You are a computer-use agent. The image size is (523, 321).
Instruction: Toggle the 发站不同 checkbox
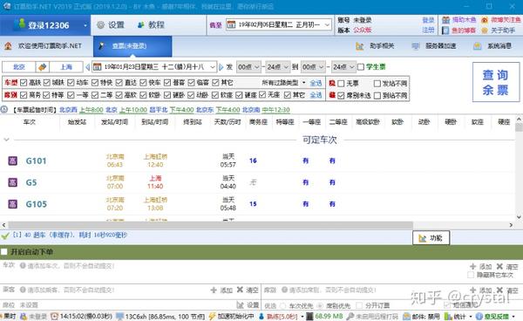coord(377,84)
